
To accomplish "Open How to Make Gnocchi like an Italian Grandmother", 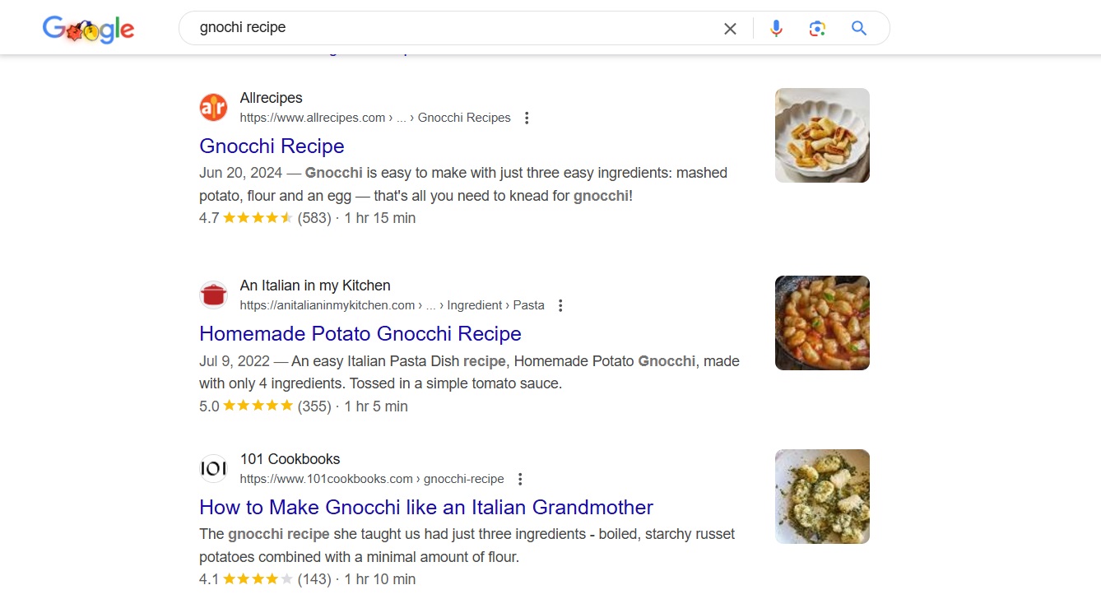I will (x=425, y=507).
